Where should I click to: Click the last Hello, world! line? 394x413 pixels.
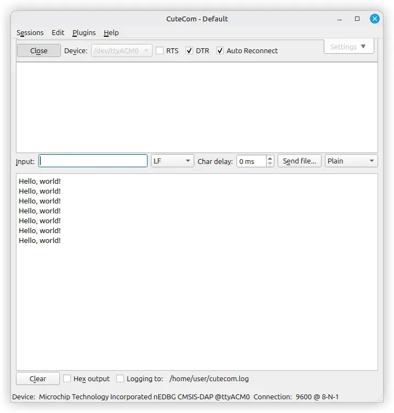click(40, 240)
